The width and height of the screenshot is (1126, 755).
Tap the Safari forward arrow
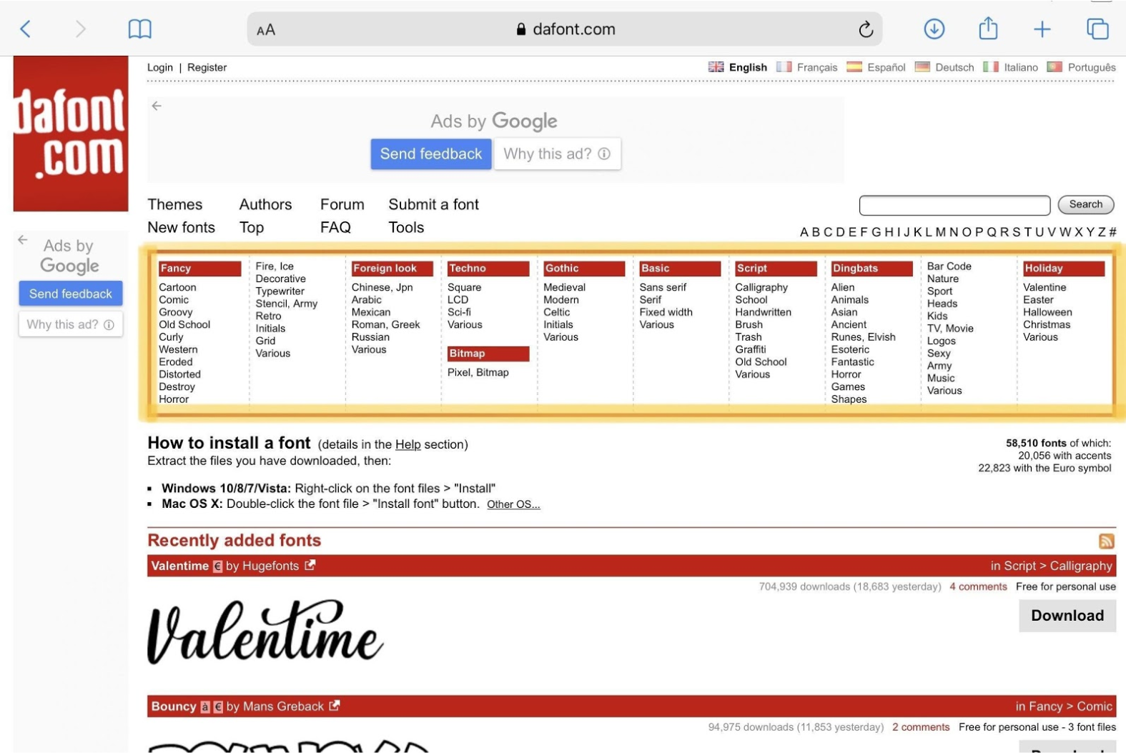(80, 29)
